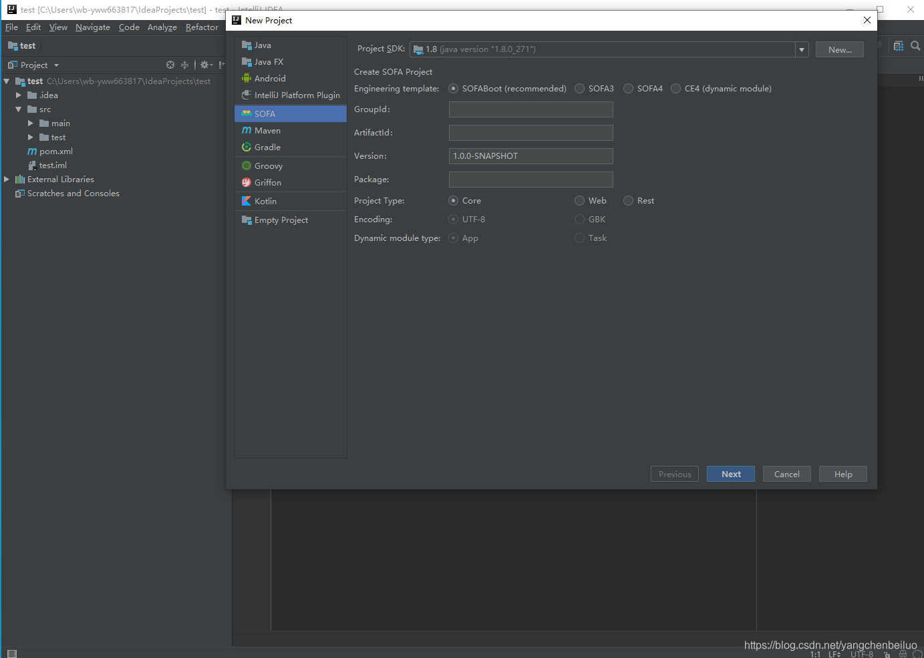924x658 pixels.
Task: Open Project panel gear settings icon
Action: click(206, 65)
